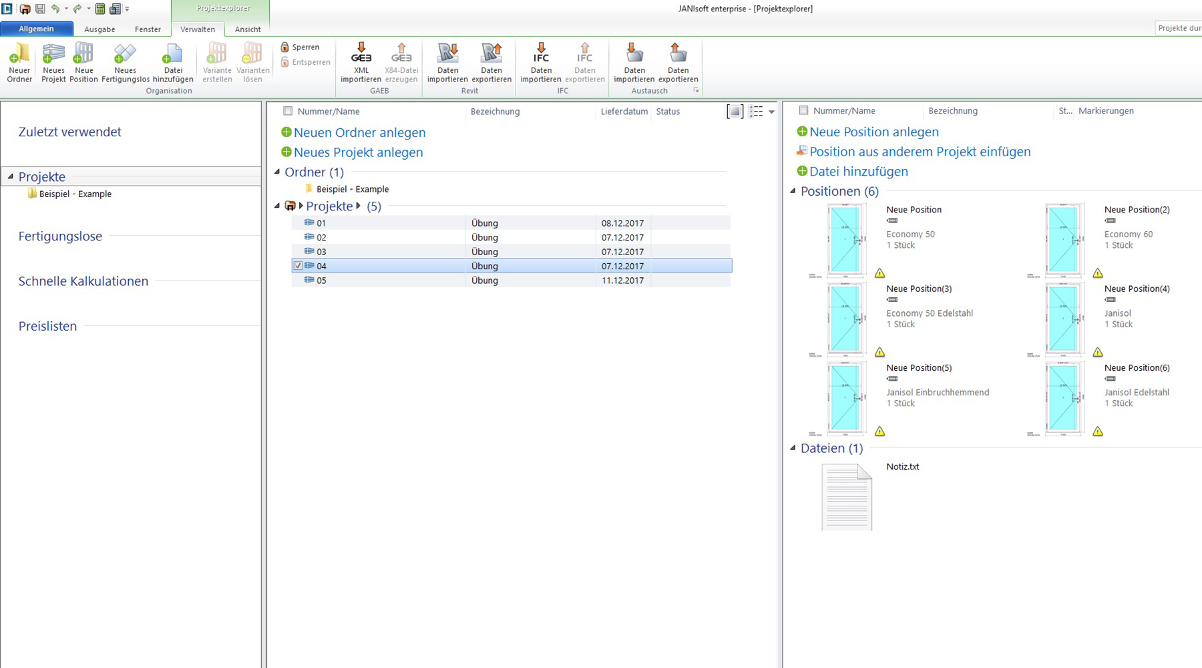Click the project explorer icon in quick access toolbar
1202x668 pixels.
point(25,9)
